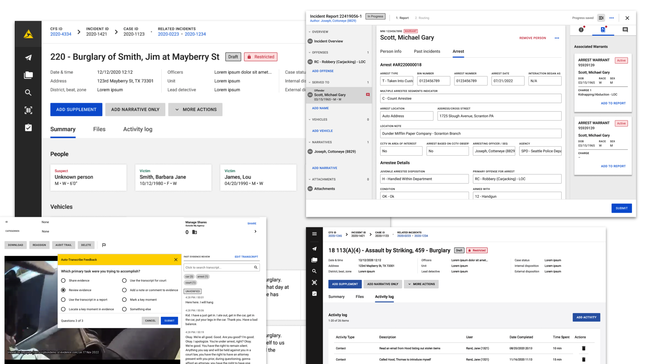Image resolution: width=647 pixels, height=364 pixels.
Task: Click ADD SUPPLEMENT in Burglary window
Action: tap(76, 110)
